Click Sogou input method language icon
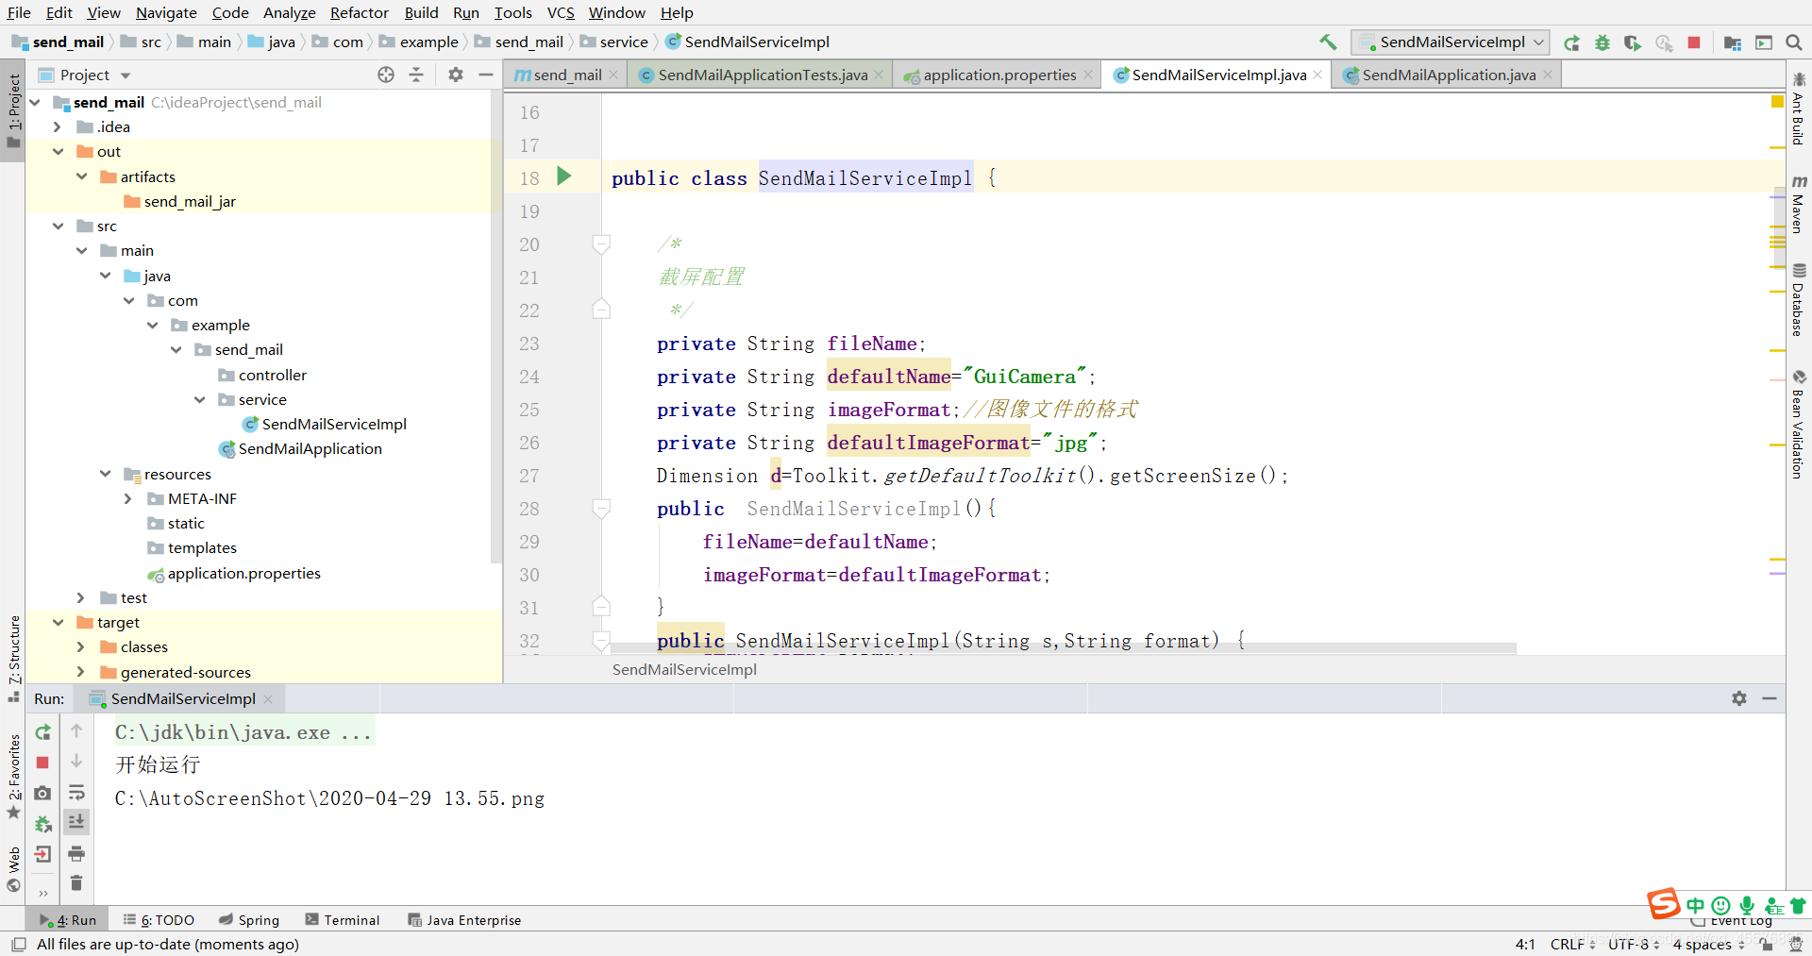1812x956 pixels. (1696, 905)
